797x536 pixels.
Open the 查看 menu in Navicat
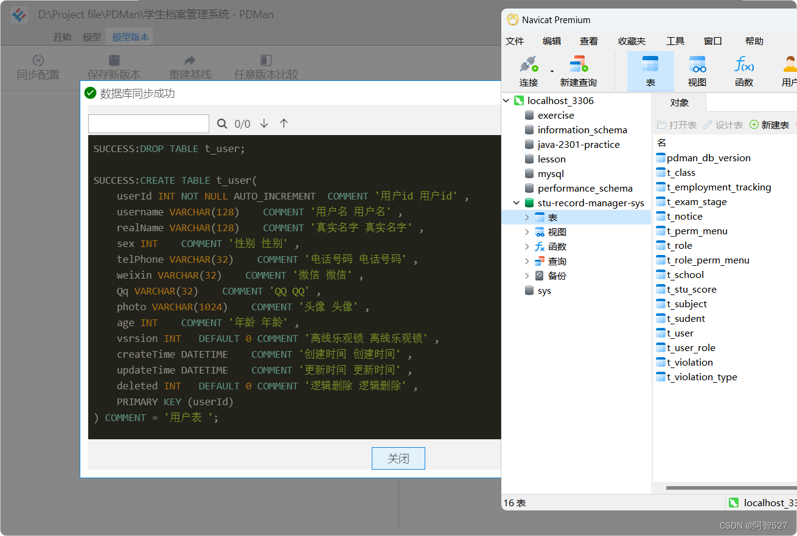pyautogui.click(x=588, y=41)
